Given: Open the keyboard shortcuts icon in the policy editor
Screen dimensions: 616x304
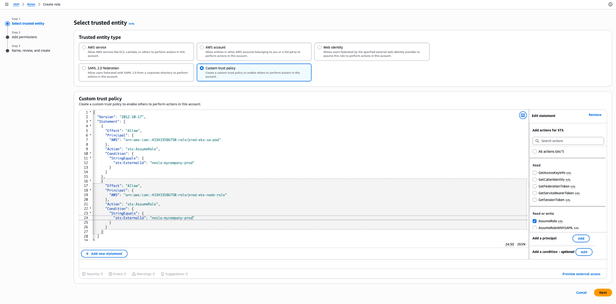Looking at the screenshot, I should [x=523, y=115].
